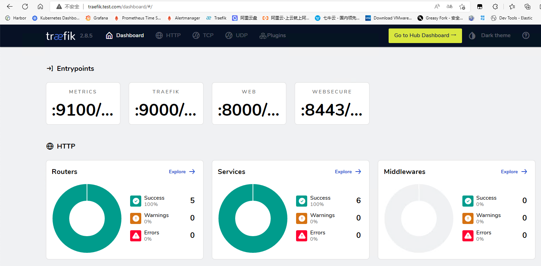The image size is (541, 266).
Task: Open the Alertmanager bookmark
Action: pos(184,18)
